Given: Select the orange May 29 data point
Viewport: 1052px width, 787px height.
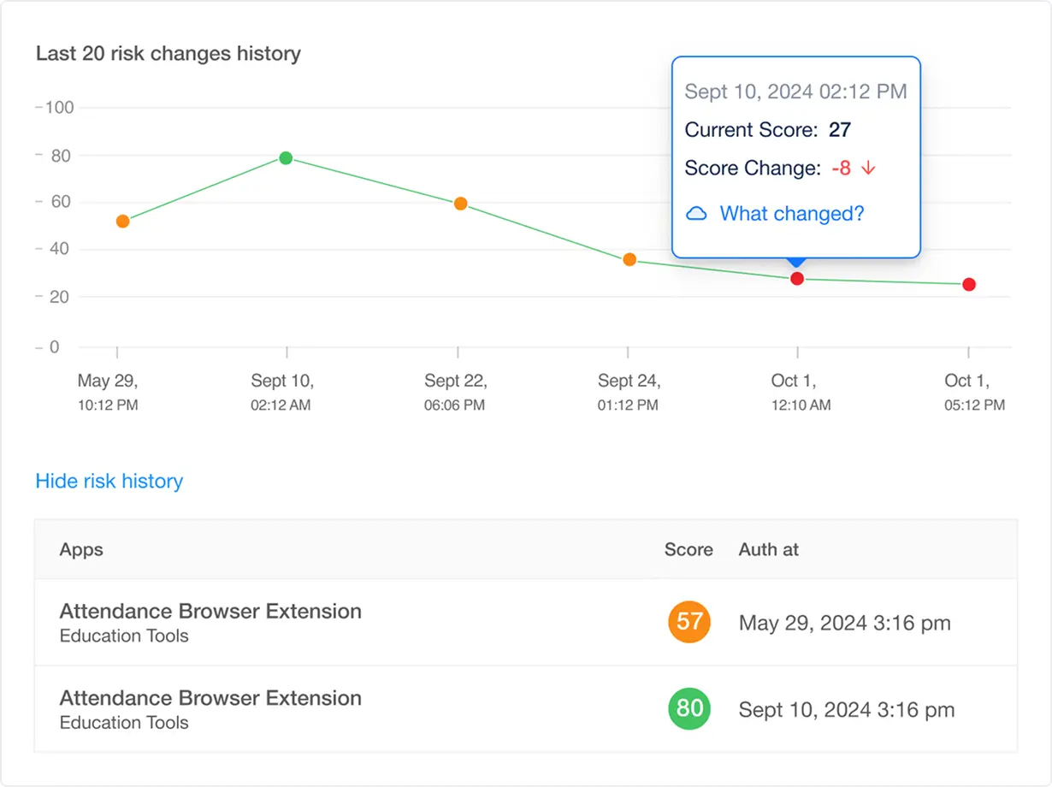Looking at the screenshot, I should [122, 221].
